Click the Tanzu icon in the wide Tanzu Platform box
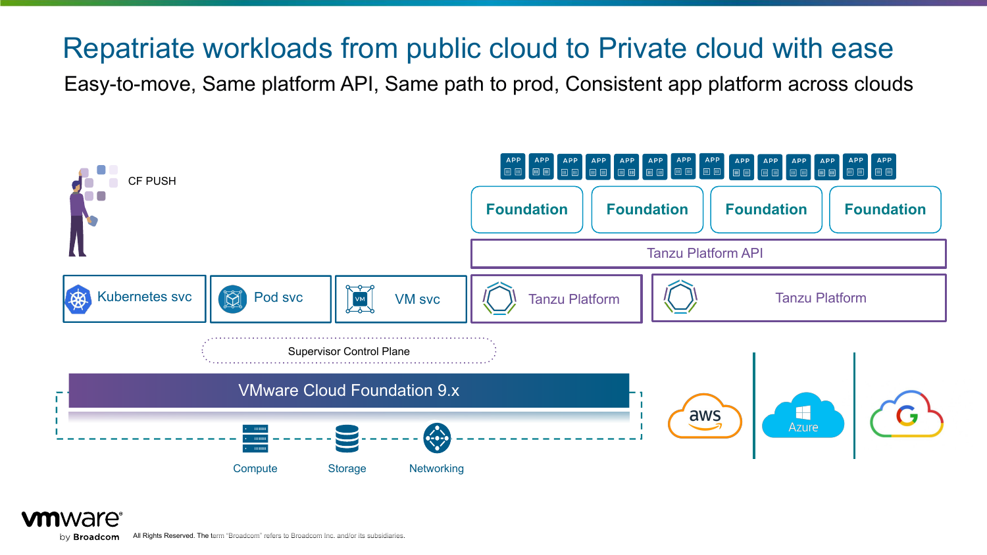 coord(680,297)
